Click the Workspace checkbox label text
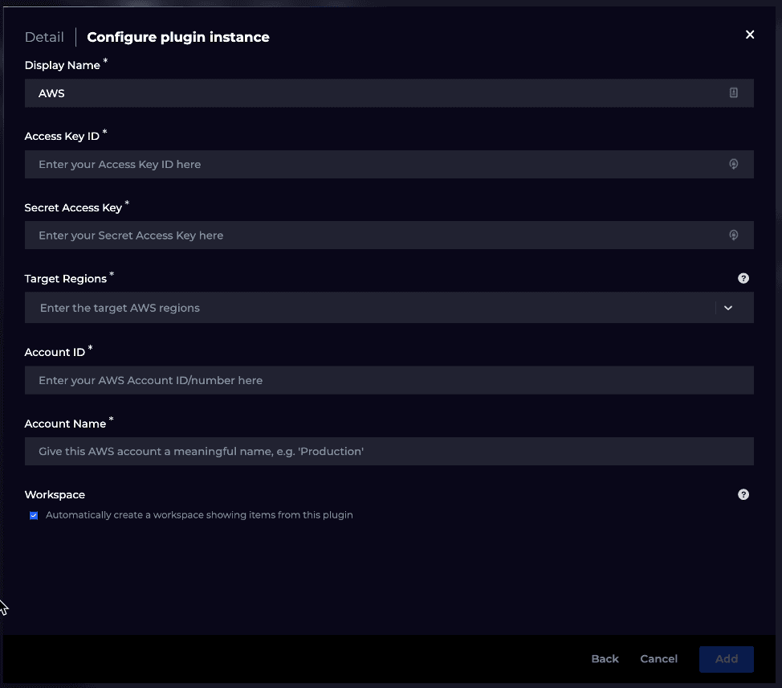The width and height of the screenshot is (782, 688). (x=199, y=515)
